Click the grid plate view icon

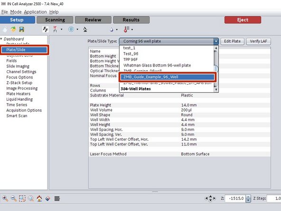click(57, 199)
